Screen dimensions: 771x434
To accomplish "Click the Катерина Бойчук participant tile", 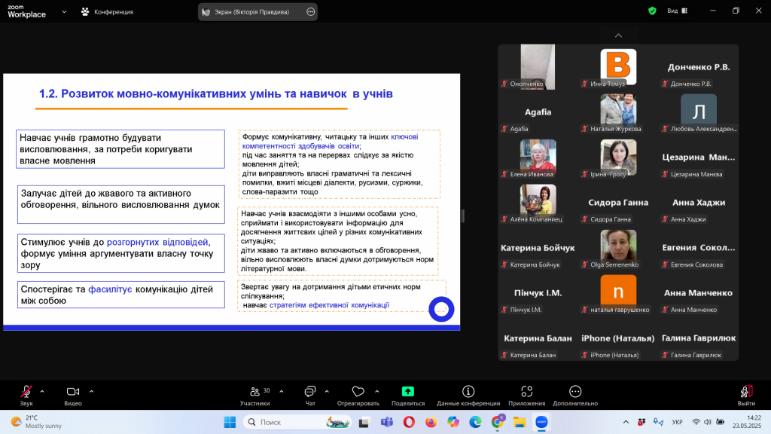I will point(538,248).
